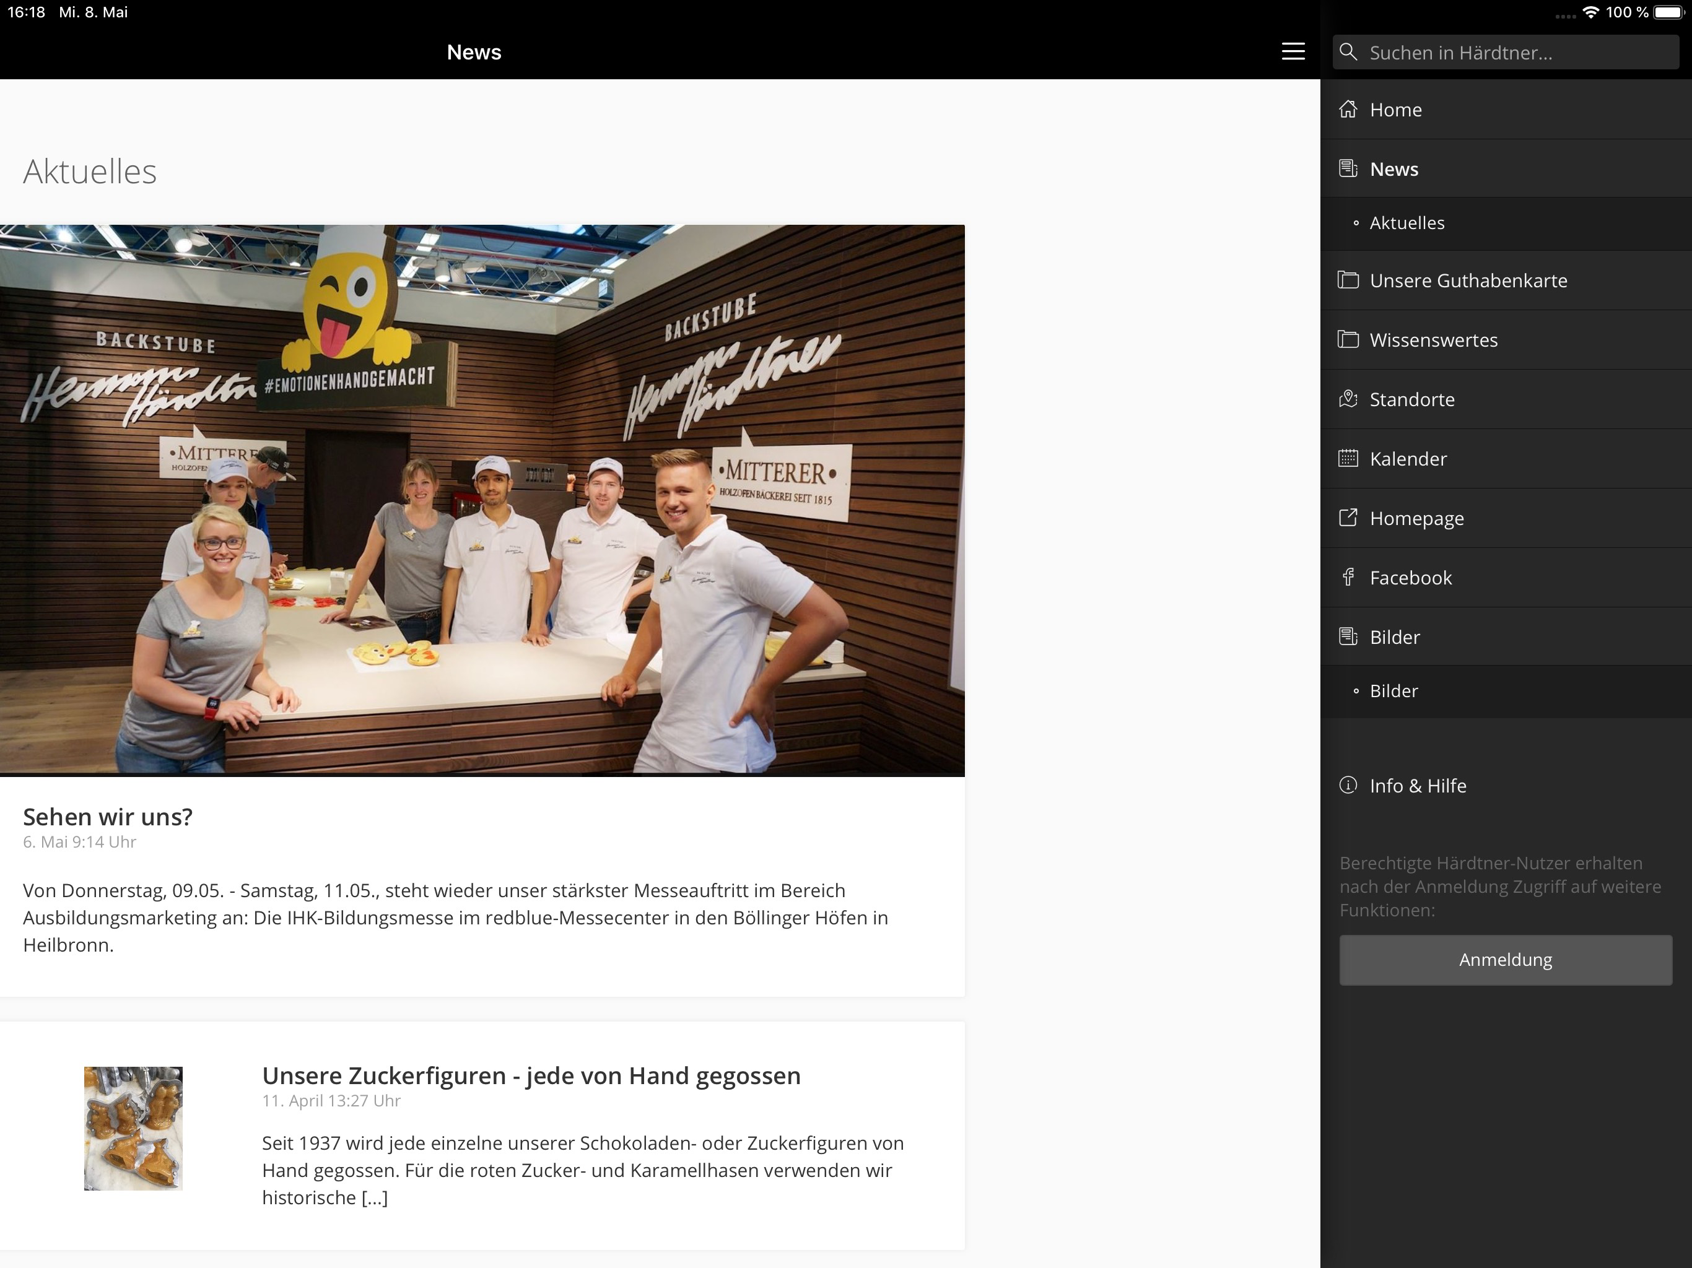The height and width of the screenshot is (1268, 1692).
Task: Click the 'Berechtigte Härdtner-Nutzer' login hint text
Action: pos(1500,887)
